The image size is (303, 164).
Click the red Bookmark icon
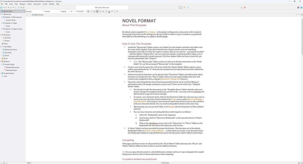[245, 8]
